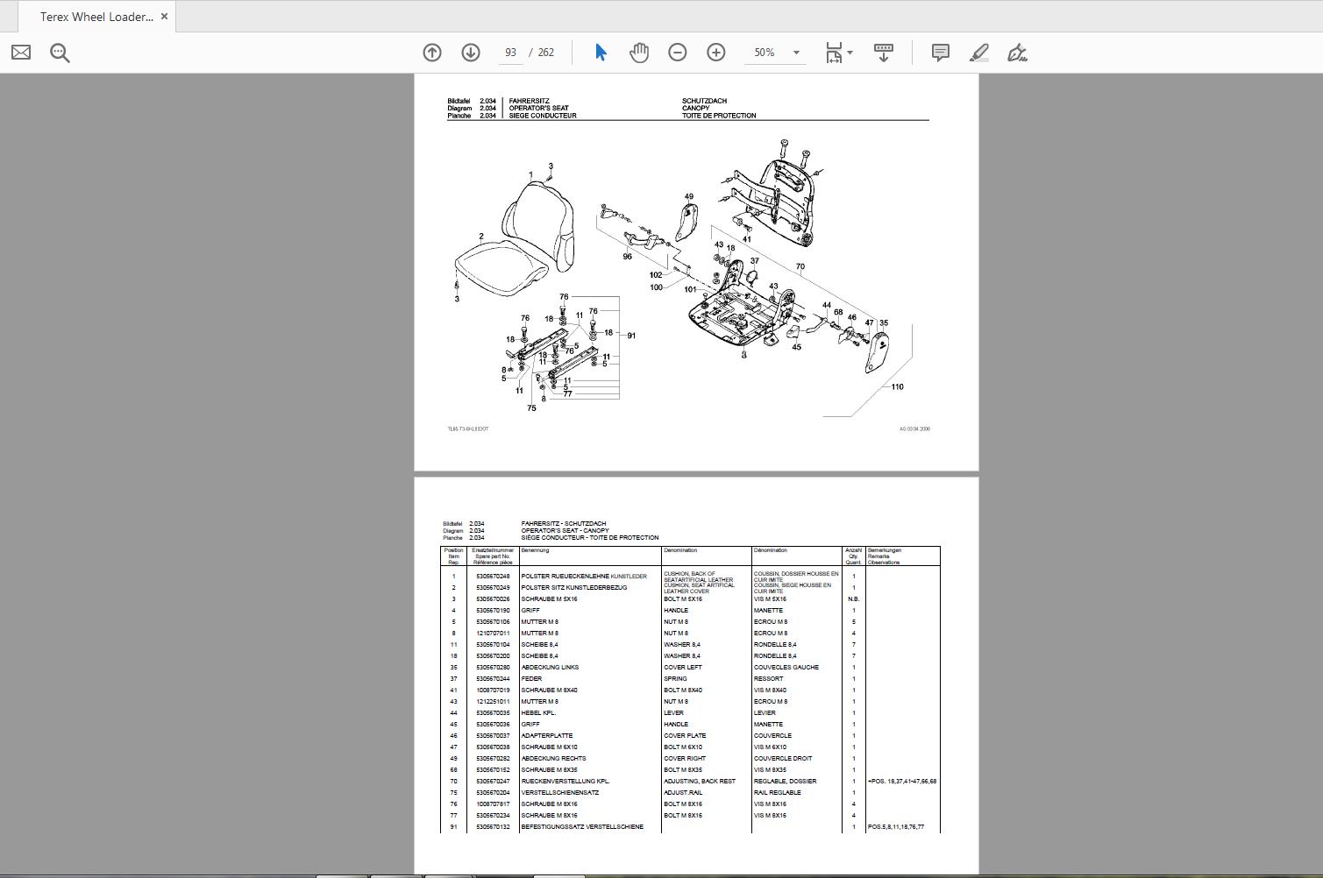Activate the hand pan tool
The image size is (1323, 878).
point(639,53)
